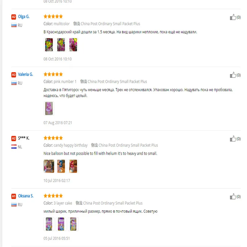Click the five-star rating on Valeria G.'s review
Viewport: 247px width, 247px height.
click(x=53, y=74)
